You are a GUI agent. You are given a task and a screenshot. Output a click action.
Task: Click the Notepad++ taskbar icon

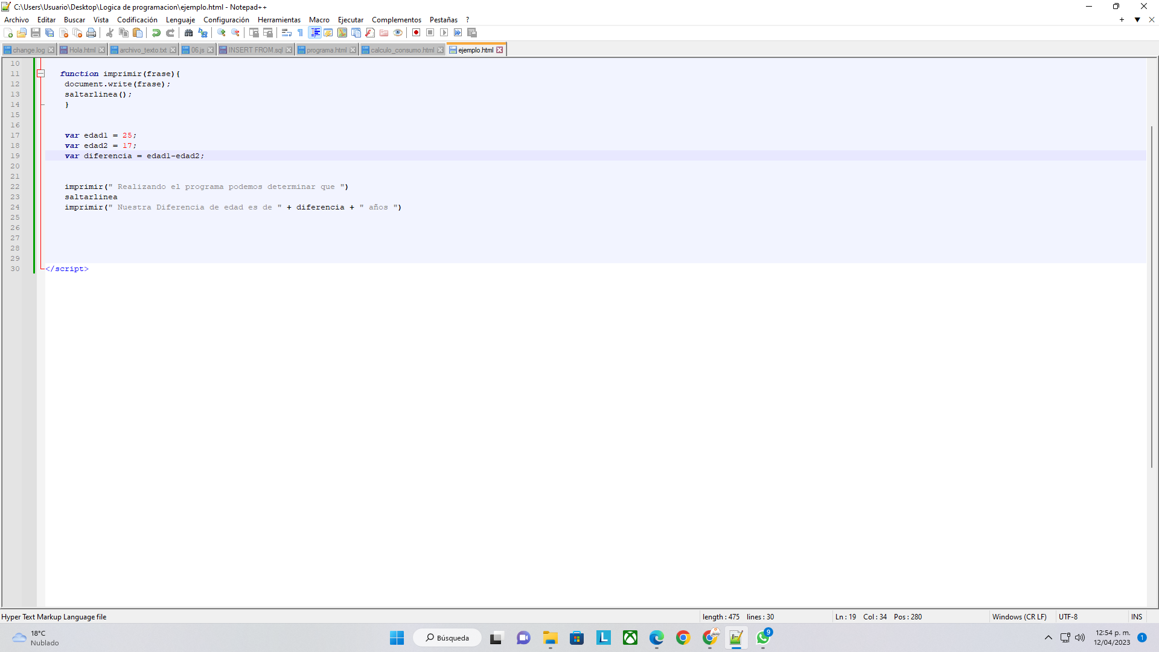735,637
